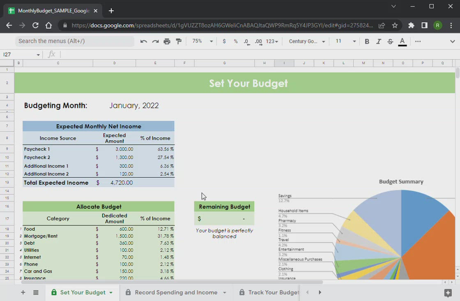Toggle strikethrough formatting

(390, 42)
